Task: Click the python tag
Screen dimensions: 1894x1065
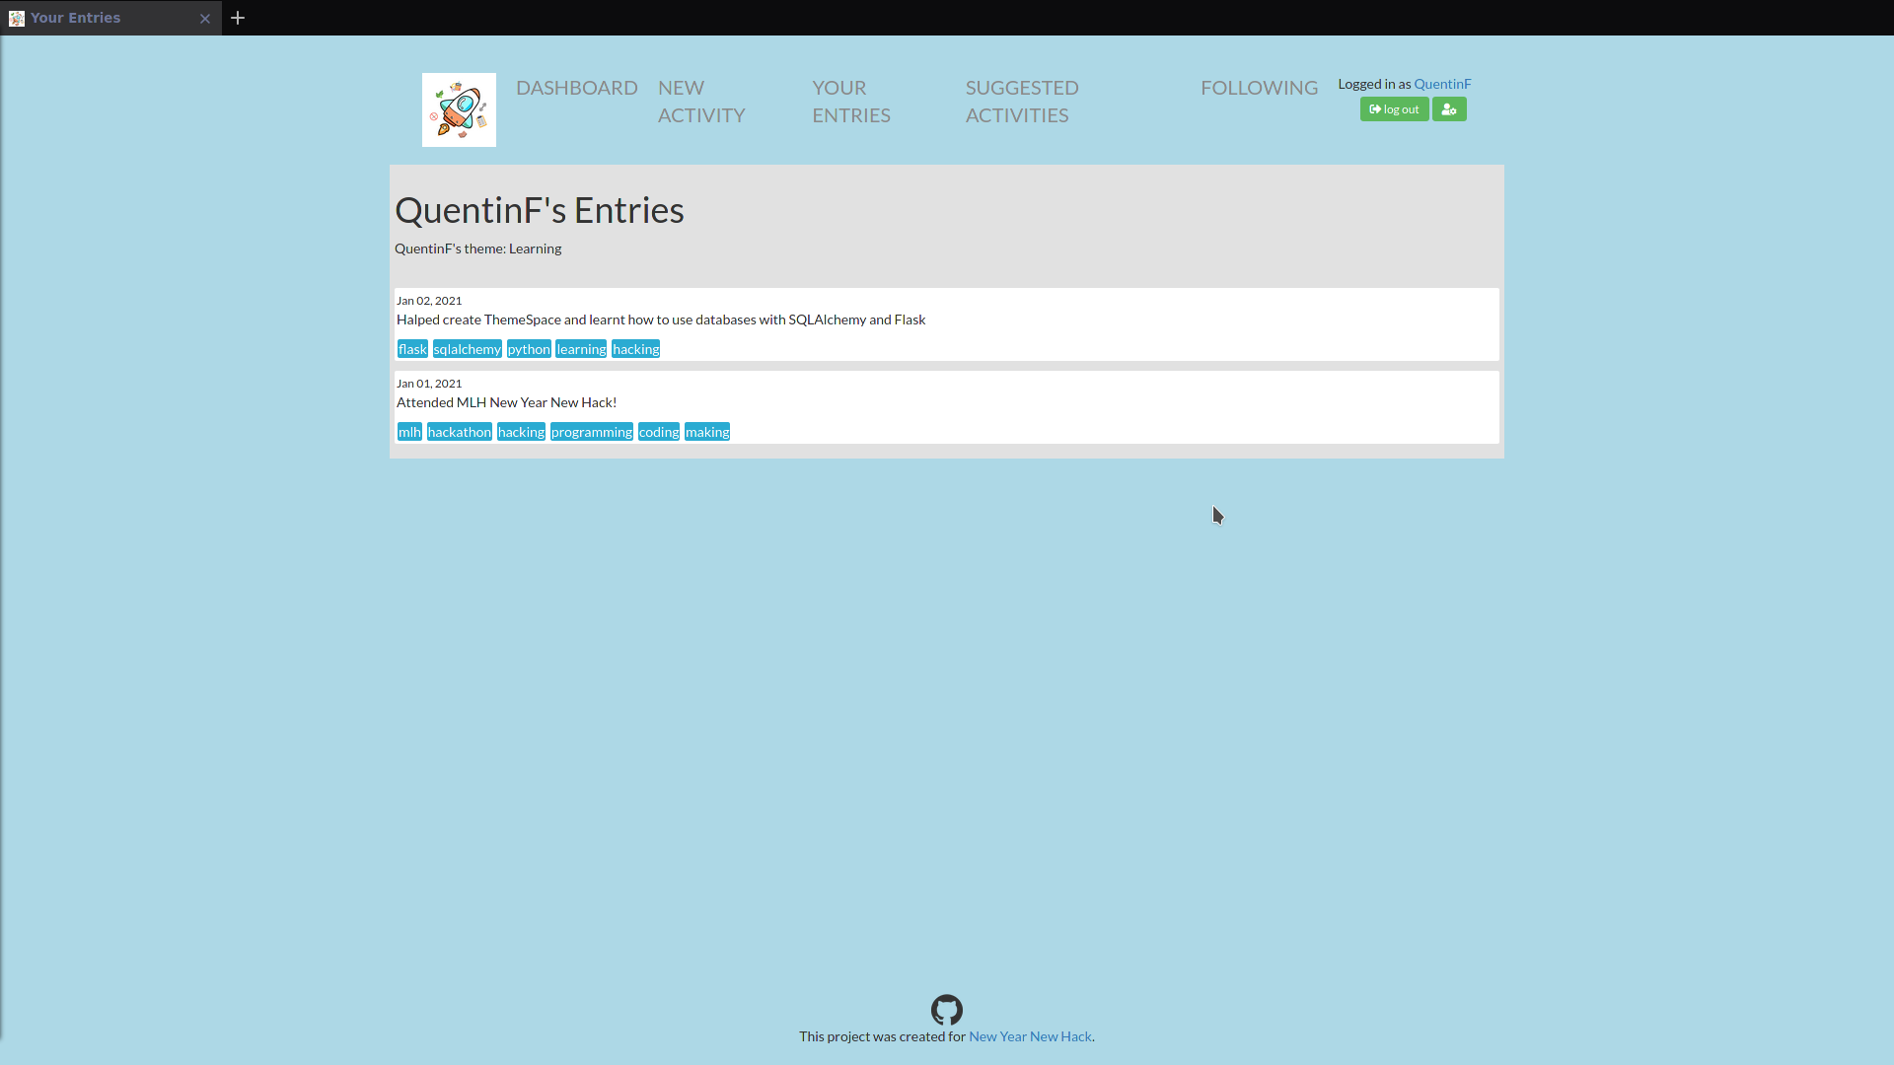Action: tap(529, 349)
